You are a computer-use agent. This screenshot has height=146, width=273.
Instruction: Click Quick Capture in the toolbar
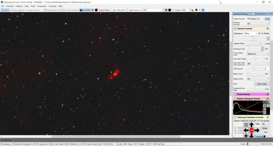pos(33,10)
